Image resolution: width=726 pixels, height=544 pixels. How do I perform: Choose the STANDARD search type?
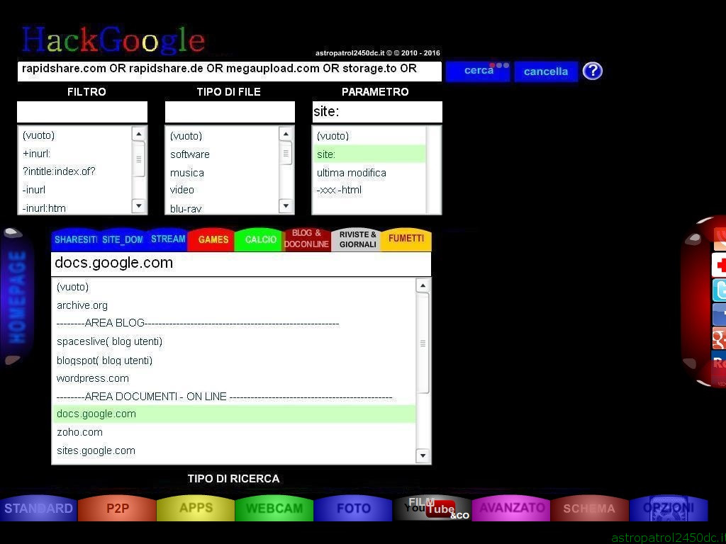click(38, 509)
